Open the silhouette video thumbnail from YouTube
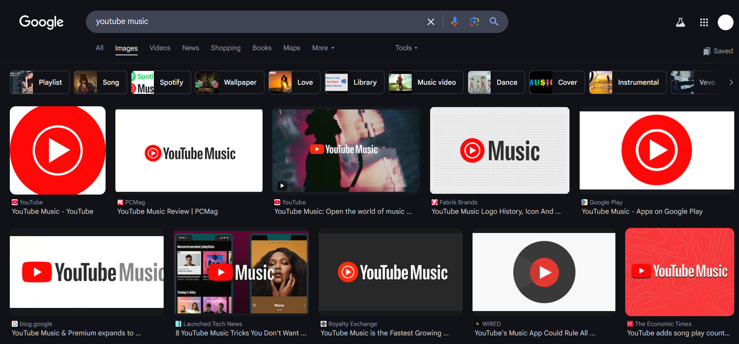This screenshot has width=739, height=344. click(346, 151)
